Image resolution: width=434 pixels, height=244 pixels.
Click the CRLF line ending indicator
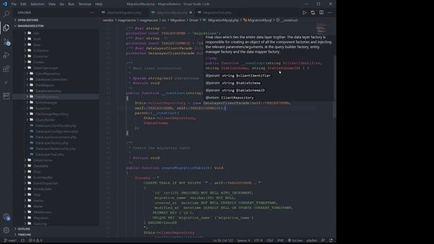[270, 241]
